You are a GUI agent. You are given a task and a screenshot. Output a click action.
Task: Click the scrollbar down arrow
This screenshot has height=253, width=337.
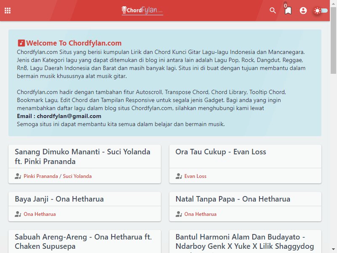[334, 250]
